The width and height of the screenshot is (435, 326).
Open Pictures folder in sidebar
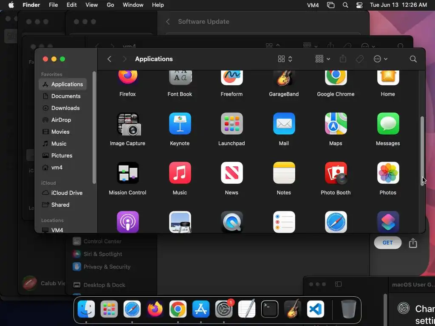63,155
